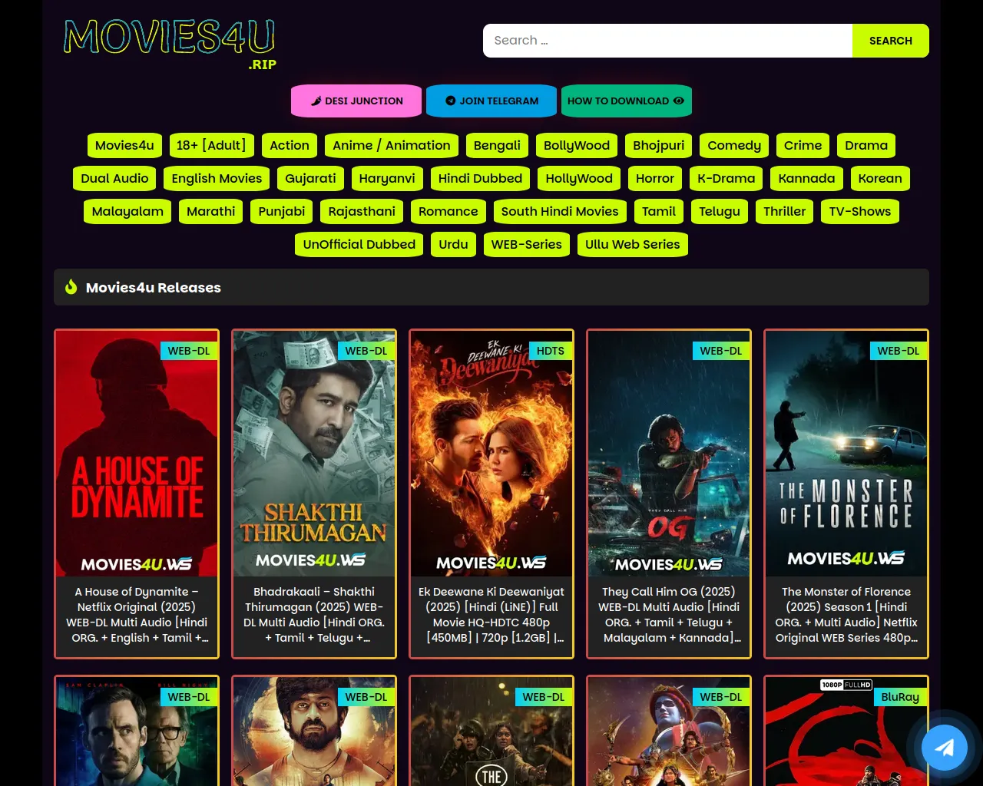983x786 pixels.
Task: Focus the Search input field
Action: (667, 41)
